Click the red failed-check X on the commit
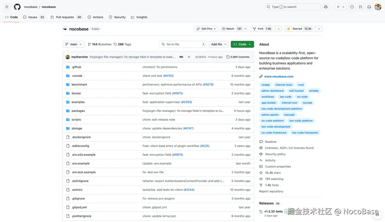Image resolution: width=385 pixels, height=222 pixels. click(189, 57)
